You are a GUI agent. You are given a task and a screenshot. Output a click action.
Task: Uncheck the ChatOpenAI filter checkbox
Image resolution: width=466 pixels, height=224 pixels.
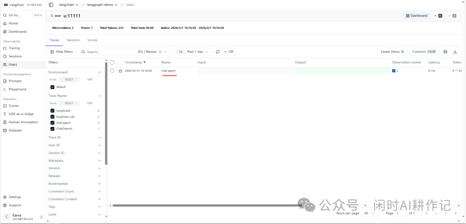pyautogui.click(x=52, y=129)
